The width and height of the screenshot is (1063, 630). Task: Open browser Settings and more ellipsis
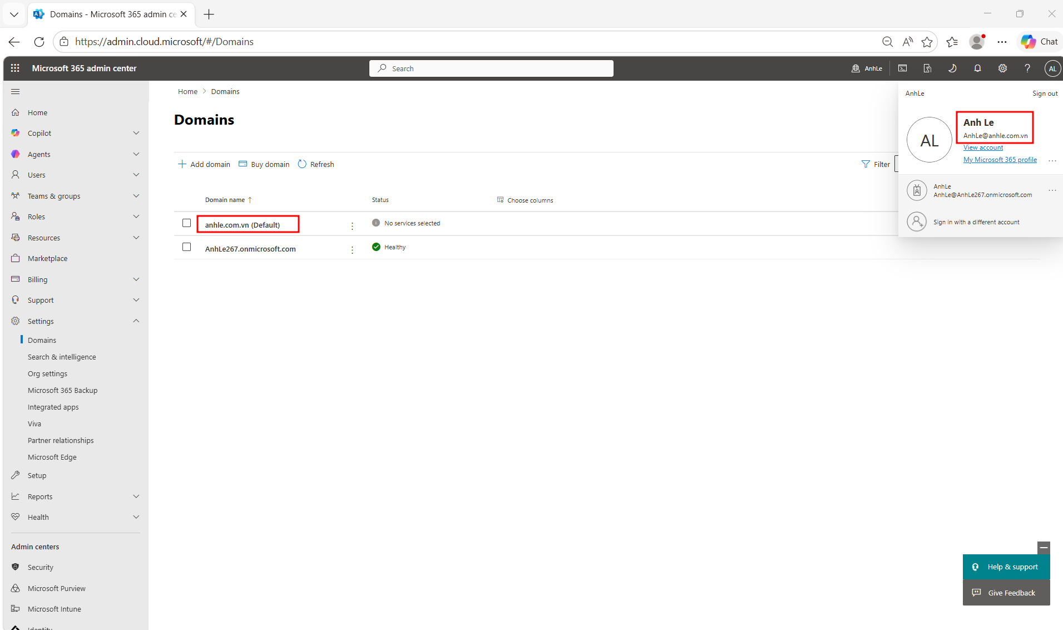1002,42
